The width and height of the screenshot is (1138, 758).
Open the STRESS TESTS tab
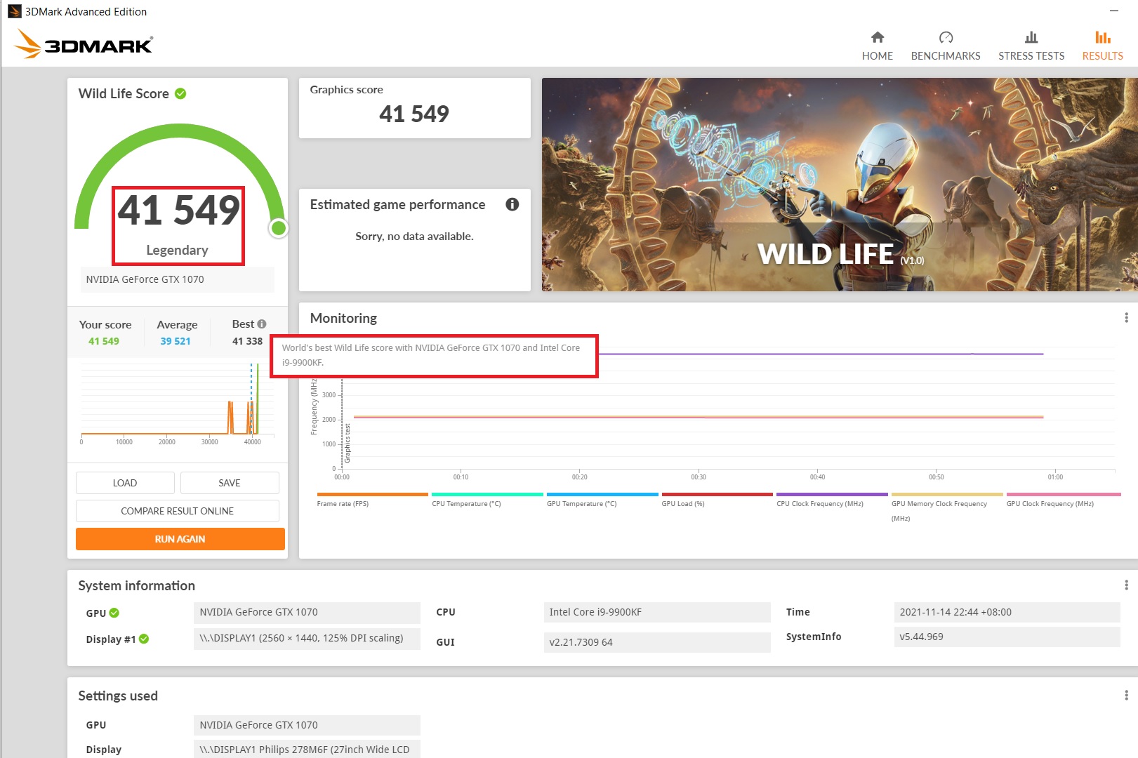coord(1031,46)
